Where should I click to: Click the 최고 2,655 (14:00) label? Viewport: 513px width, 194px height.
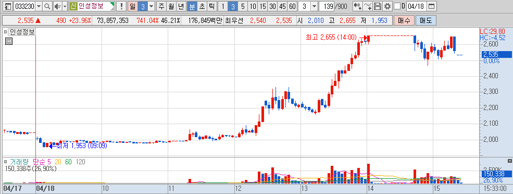[x=331, y=38]
